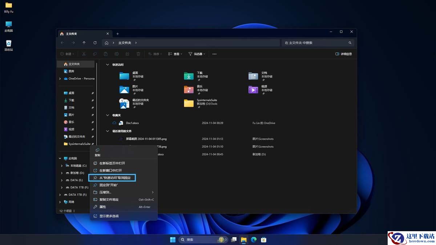Open the 排序 sort dropdown
The image size is (436, 245).
click(x=155, y=54)
